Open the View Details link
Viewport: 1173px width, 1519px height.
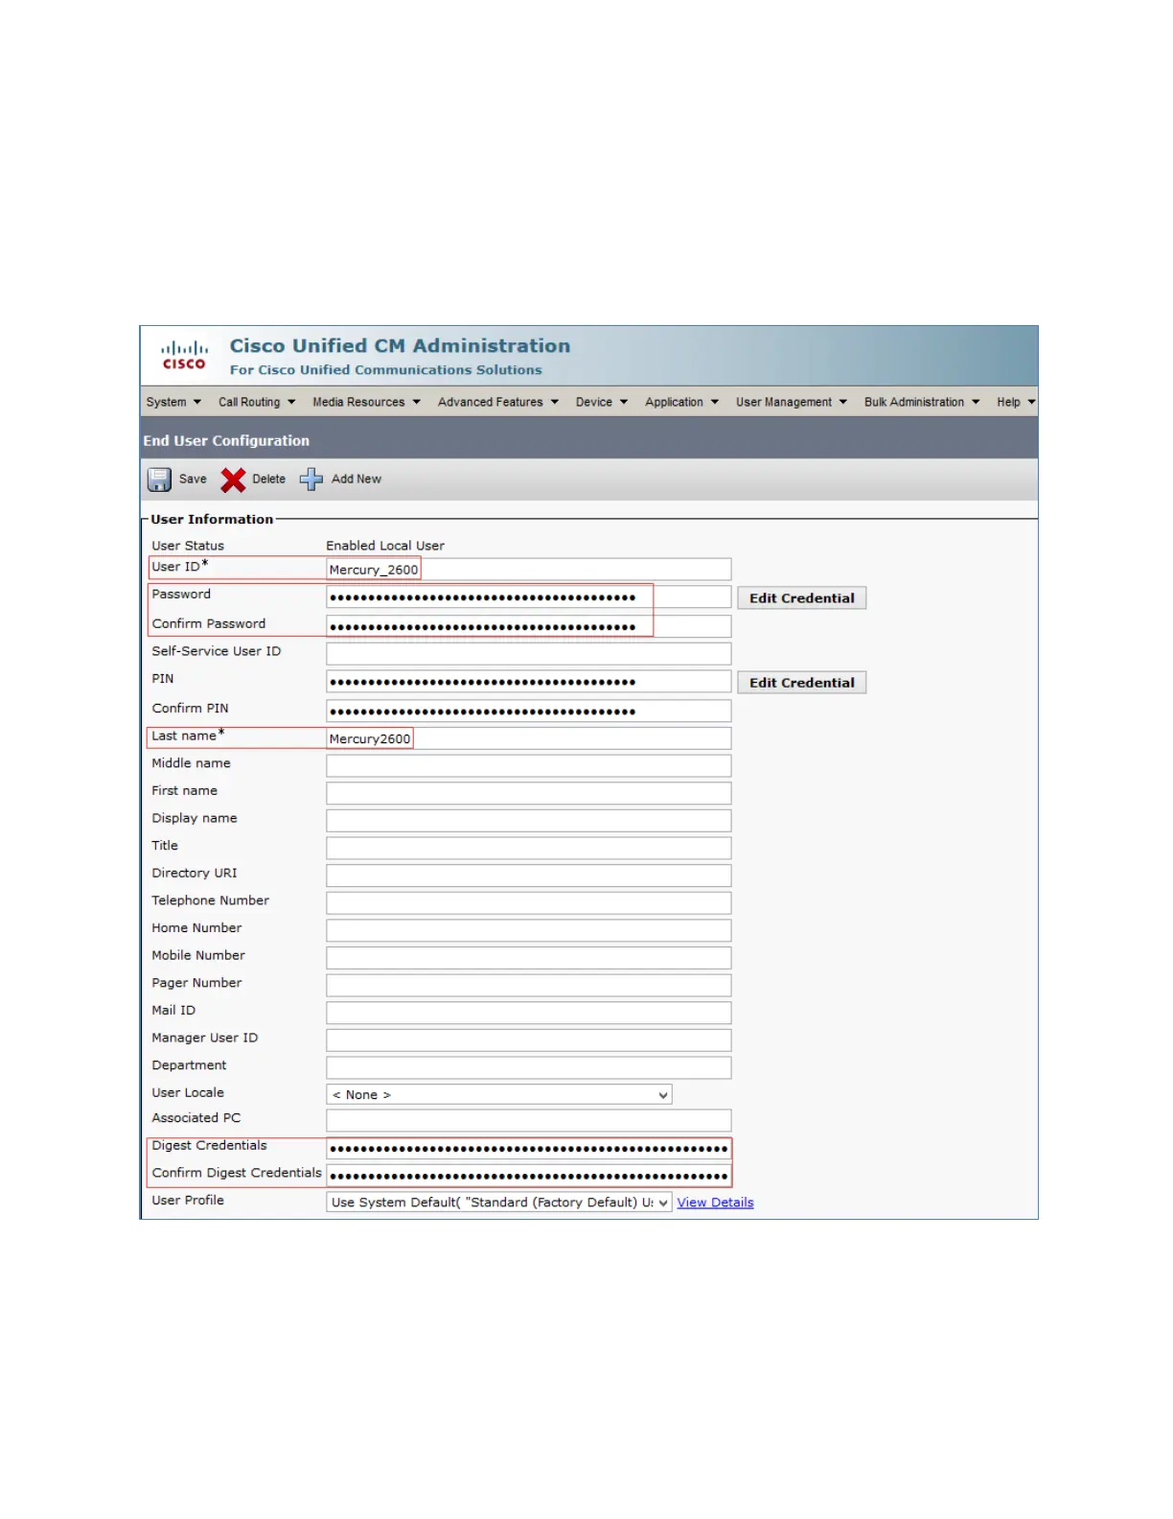716,1203
